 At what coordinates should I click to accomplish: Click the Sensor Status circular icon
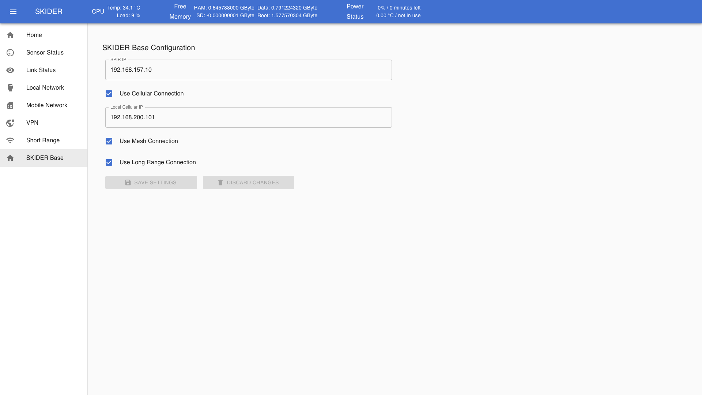[10, 53]
